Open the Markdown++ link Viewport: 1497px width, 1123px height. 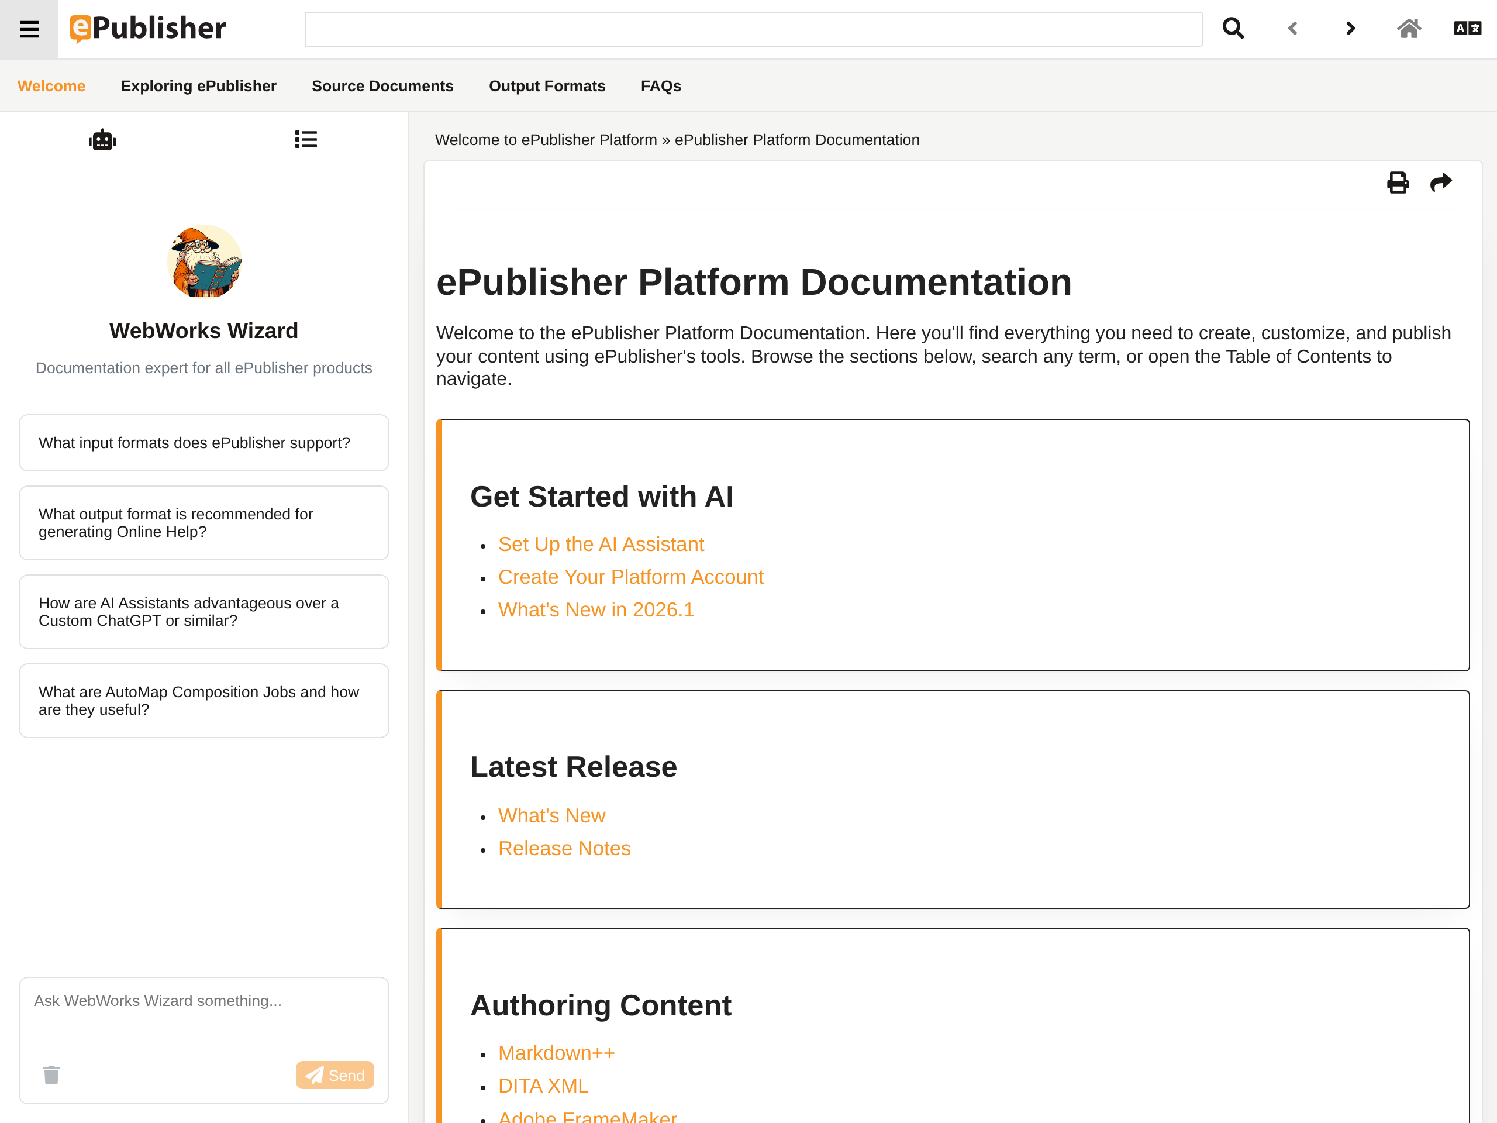pyautogui.click(x=556, y=1053)
